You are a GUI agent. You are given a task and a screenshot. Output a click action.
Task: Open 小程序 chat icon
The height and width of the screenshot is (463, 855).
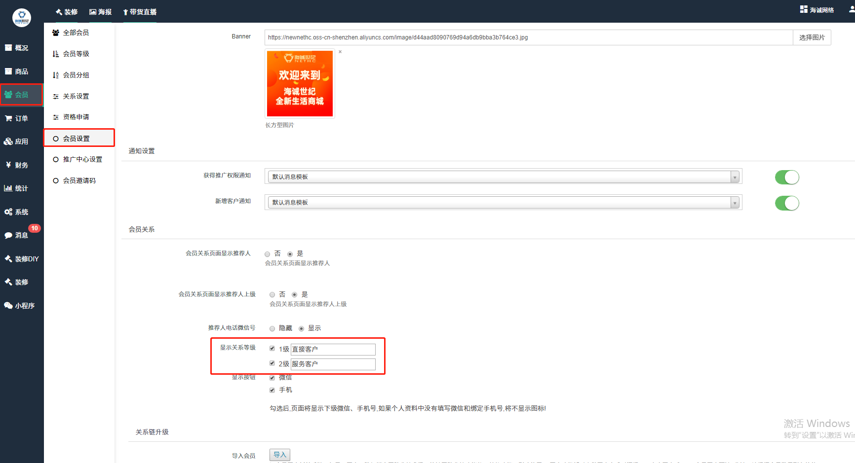point(8,306)
